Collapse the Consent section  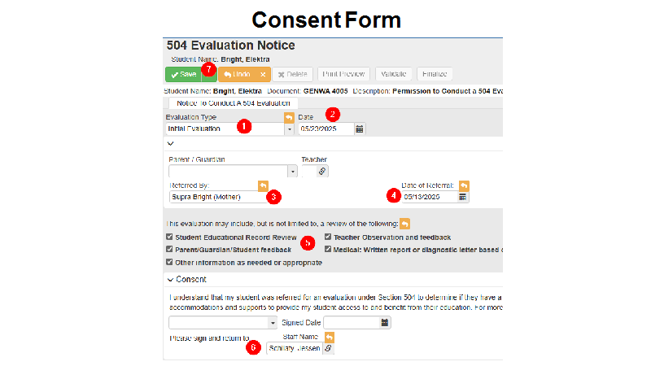coord(170,280)
